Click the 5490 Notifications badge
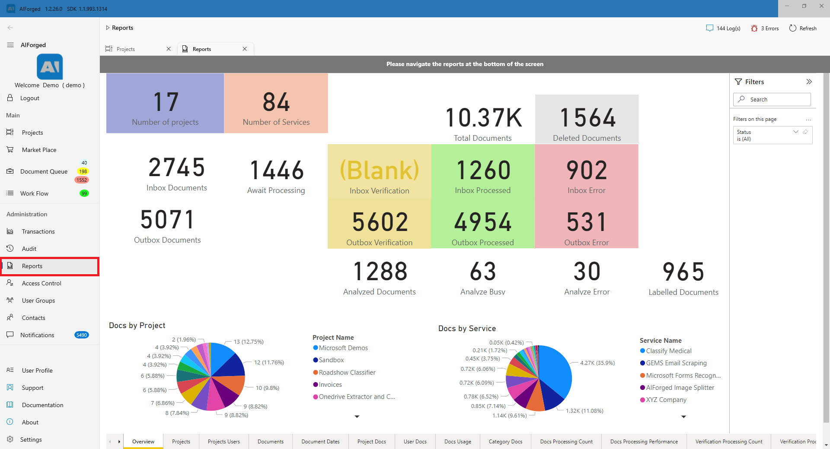This screenshot has width=830, height=449. [82, 335]
